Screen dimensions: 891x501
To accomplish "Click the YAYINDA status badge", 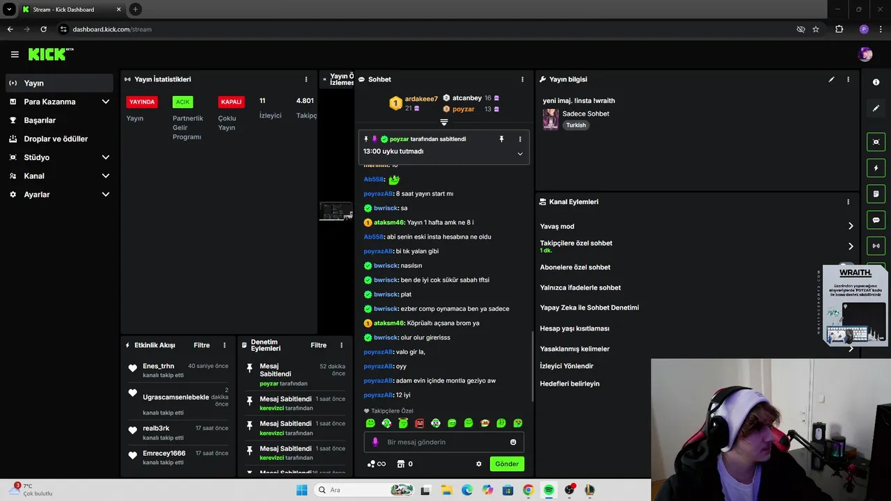I will click(142, 102).
